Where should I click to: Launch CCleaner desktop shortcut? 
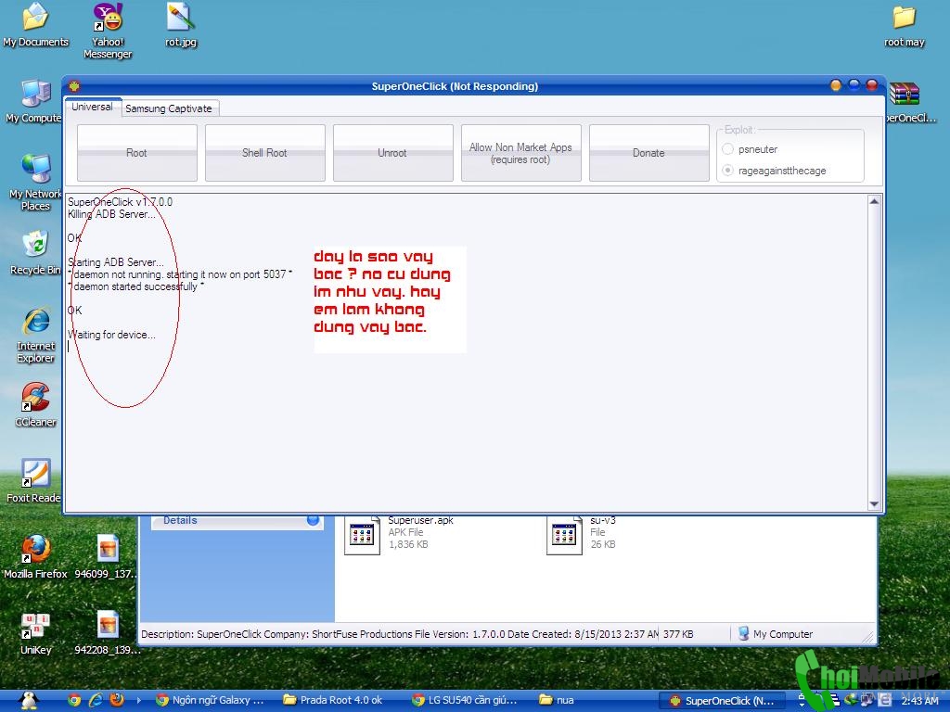(x=35, y=404)
